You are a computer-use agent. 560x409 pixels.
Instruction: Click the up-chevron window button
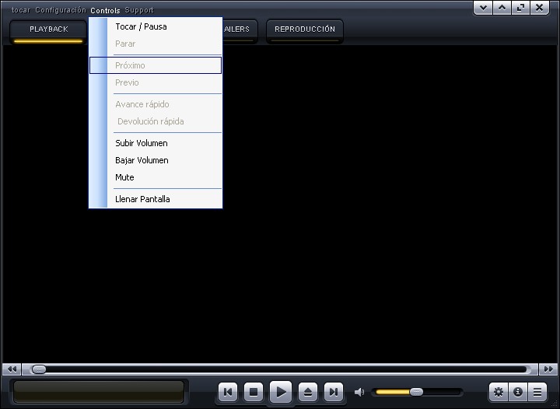502,8
